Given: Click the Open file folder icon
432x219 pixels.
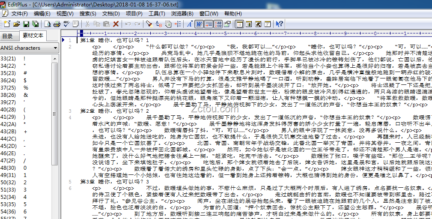Looking at the screenshot, I should click(17, 24).
